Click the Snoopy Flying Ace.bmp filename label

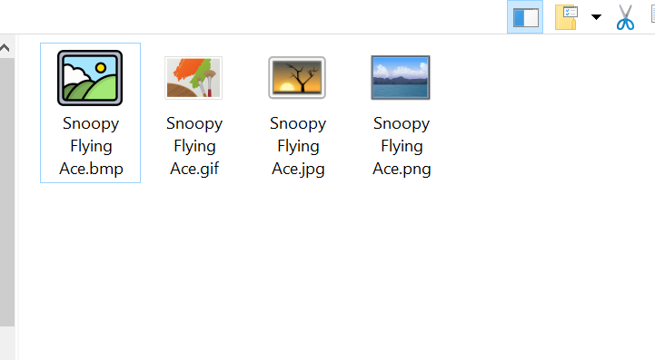[91, 146]
